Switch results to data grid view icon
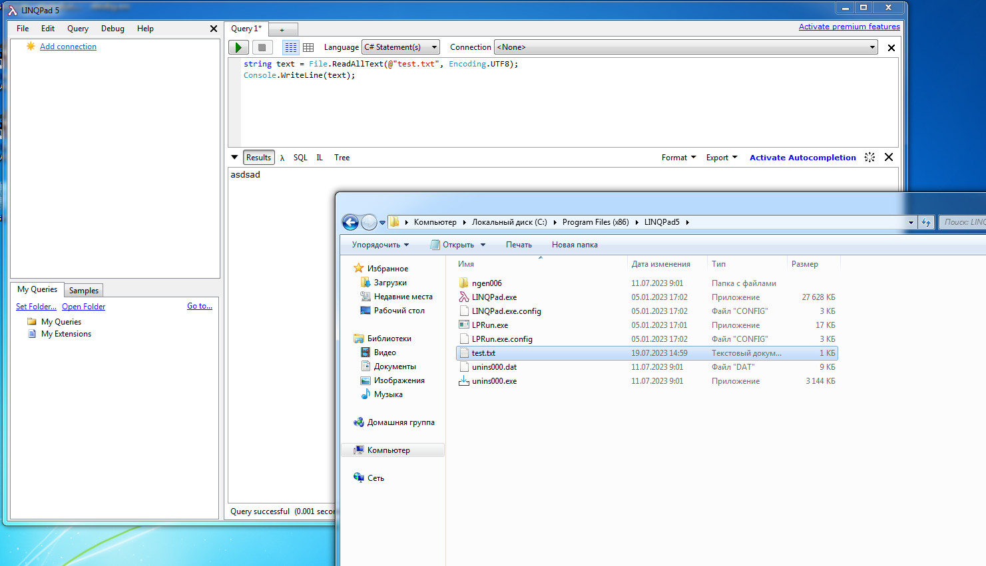This screenshot has height=566, width=986. tap(308, 47)
